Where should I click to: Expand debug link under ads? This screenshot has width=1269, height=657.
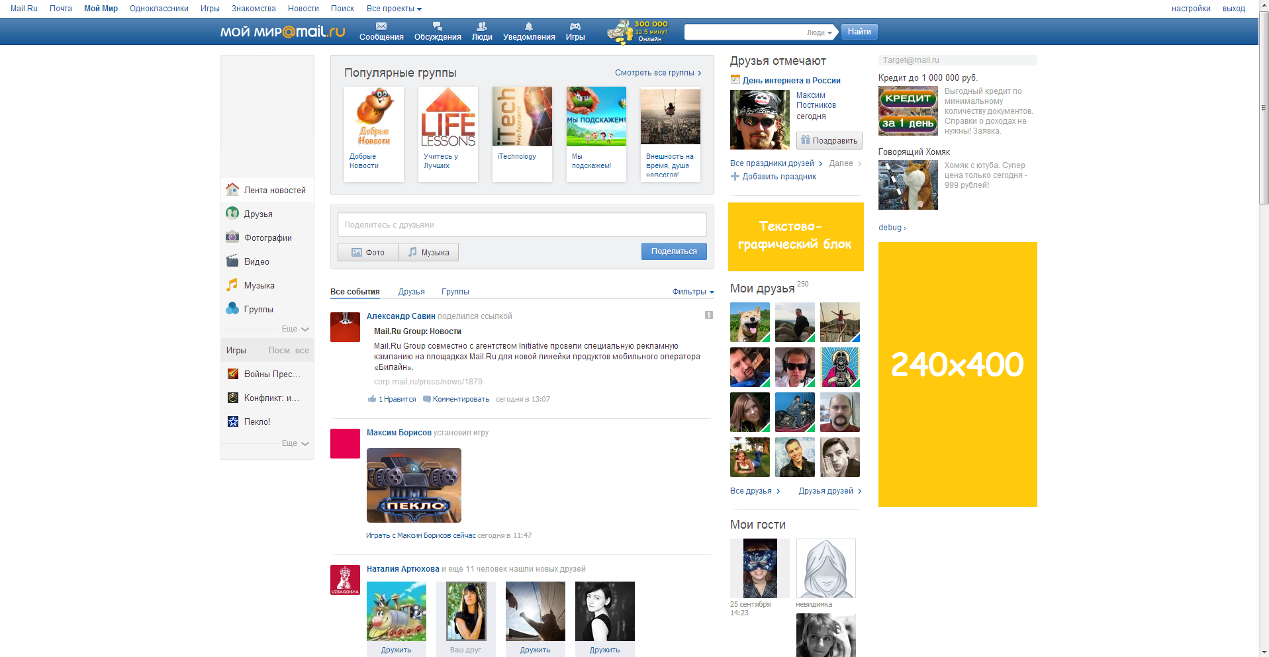(892, 228)
